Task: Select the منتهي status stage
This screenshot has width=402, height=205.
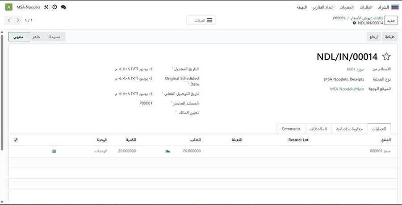Action: [19, 37]
